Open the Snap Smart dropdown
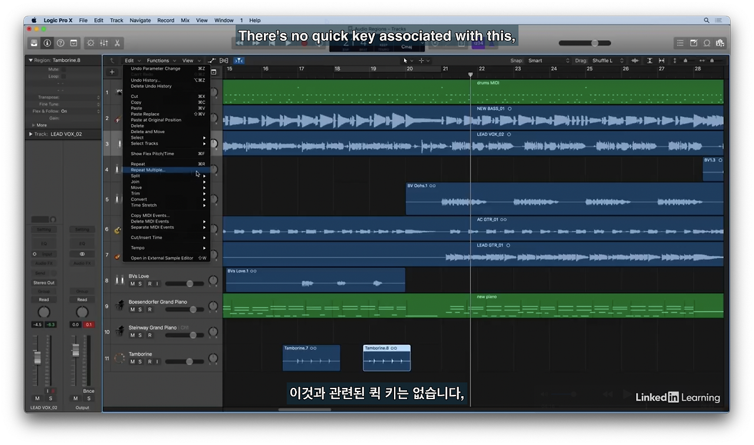Viewport: 754px width, 445px height. 548,61
